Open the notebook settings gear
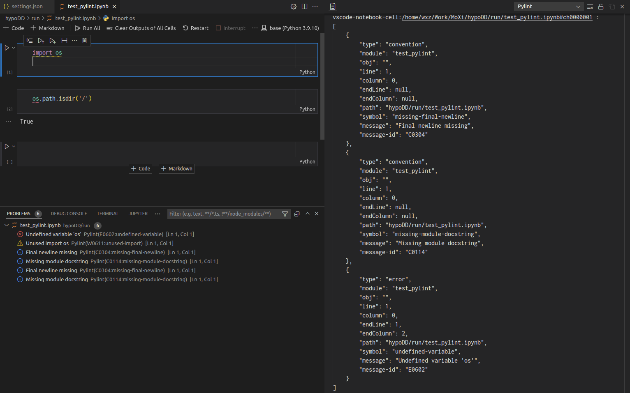The height and width of the screenshot is (393, 630). click(293, 7)
